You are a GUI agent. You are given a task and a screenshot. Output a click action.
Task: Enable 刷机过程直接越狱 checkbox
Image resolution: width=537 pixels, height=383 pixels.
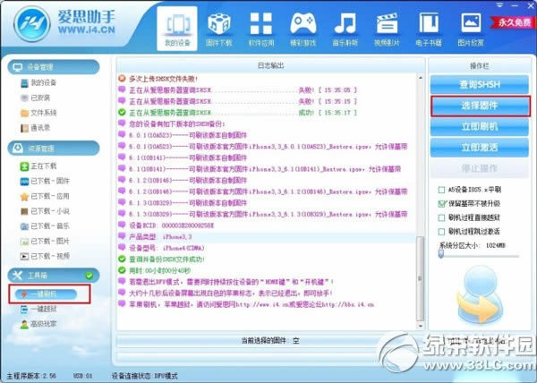[x=442, y=217]
